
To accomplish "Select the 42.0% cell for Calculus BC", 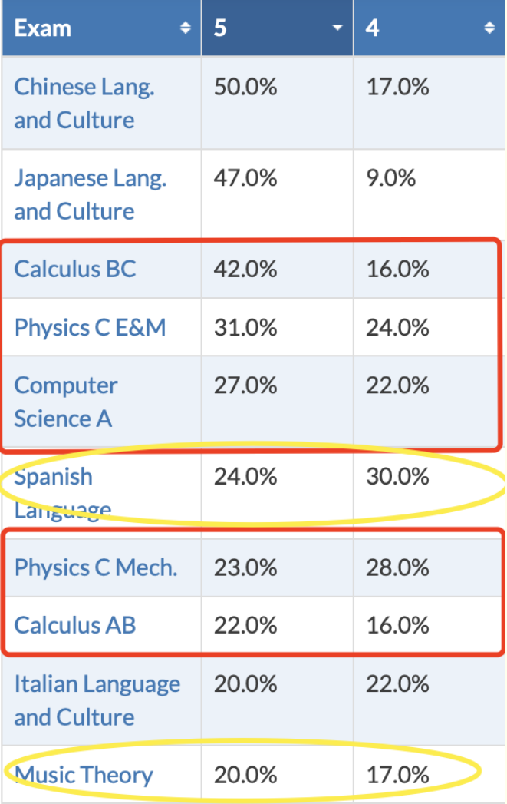I will click(x=278, y=269).
